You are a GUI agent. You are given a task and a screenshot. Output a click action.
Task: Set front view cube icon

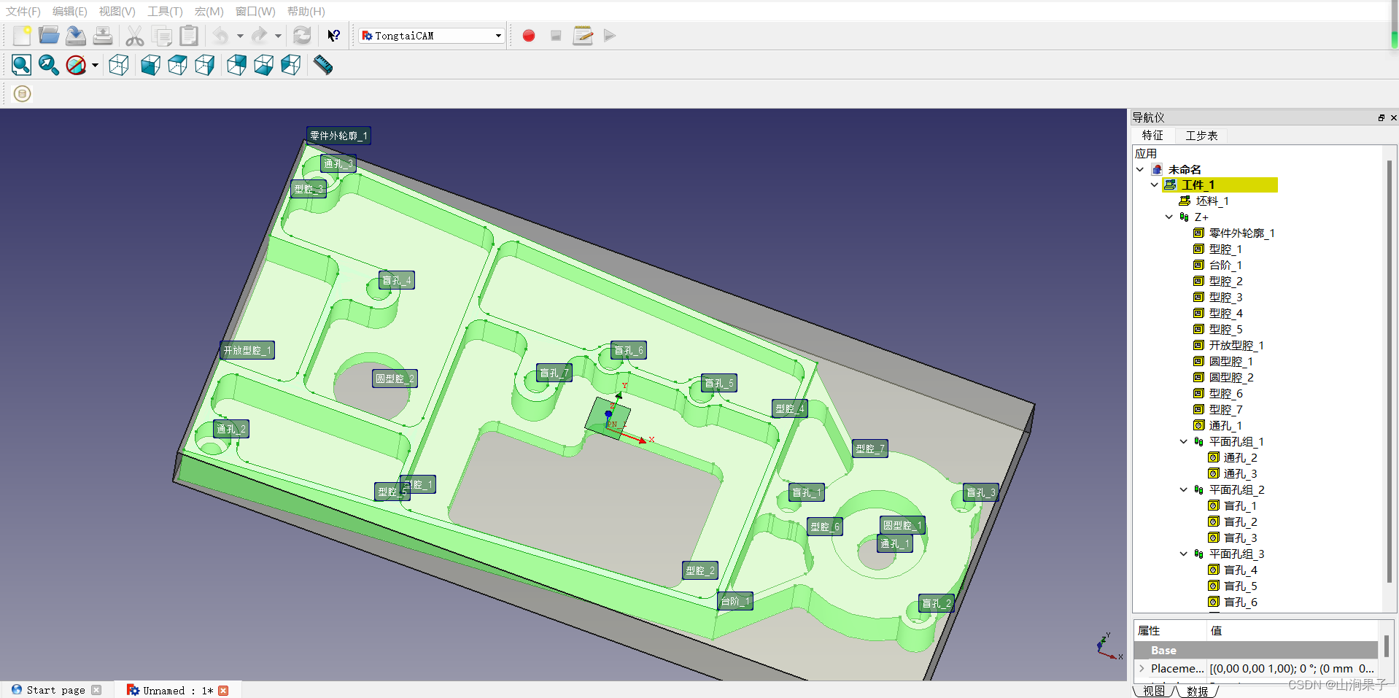[x=151, y=65]
